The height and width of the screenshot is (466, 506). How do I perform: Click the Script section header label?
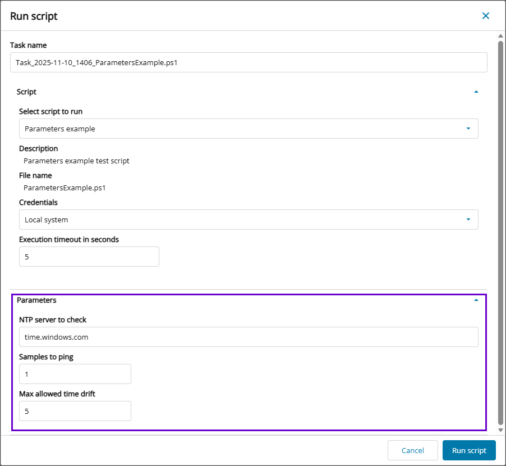click(27, 92)
